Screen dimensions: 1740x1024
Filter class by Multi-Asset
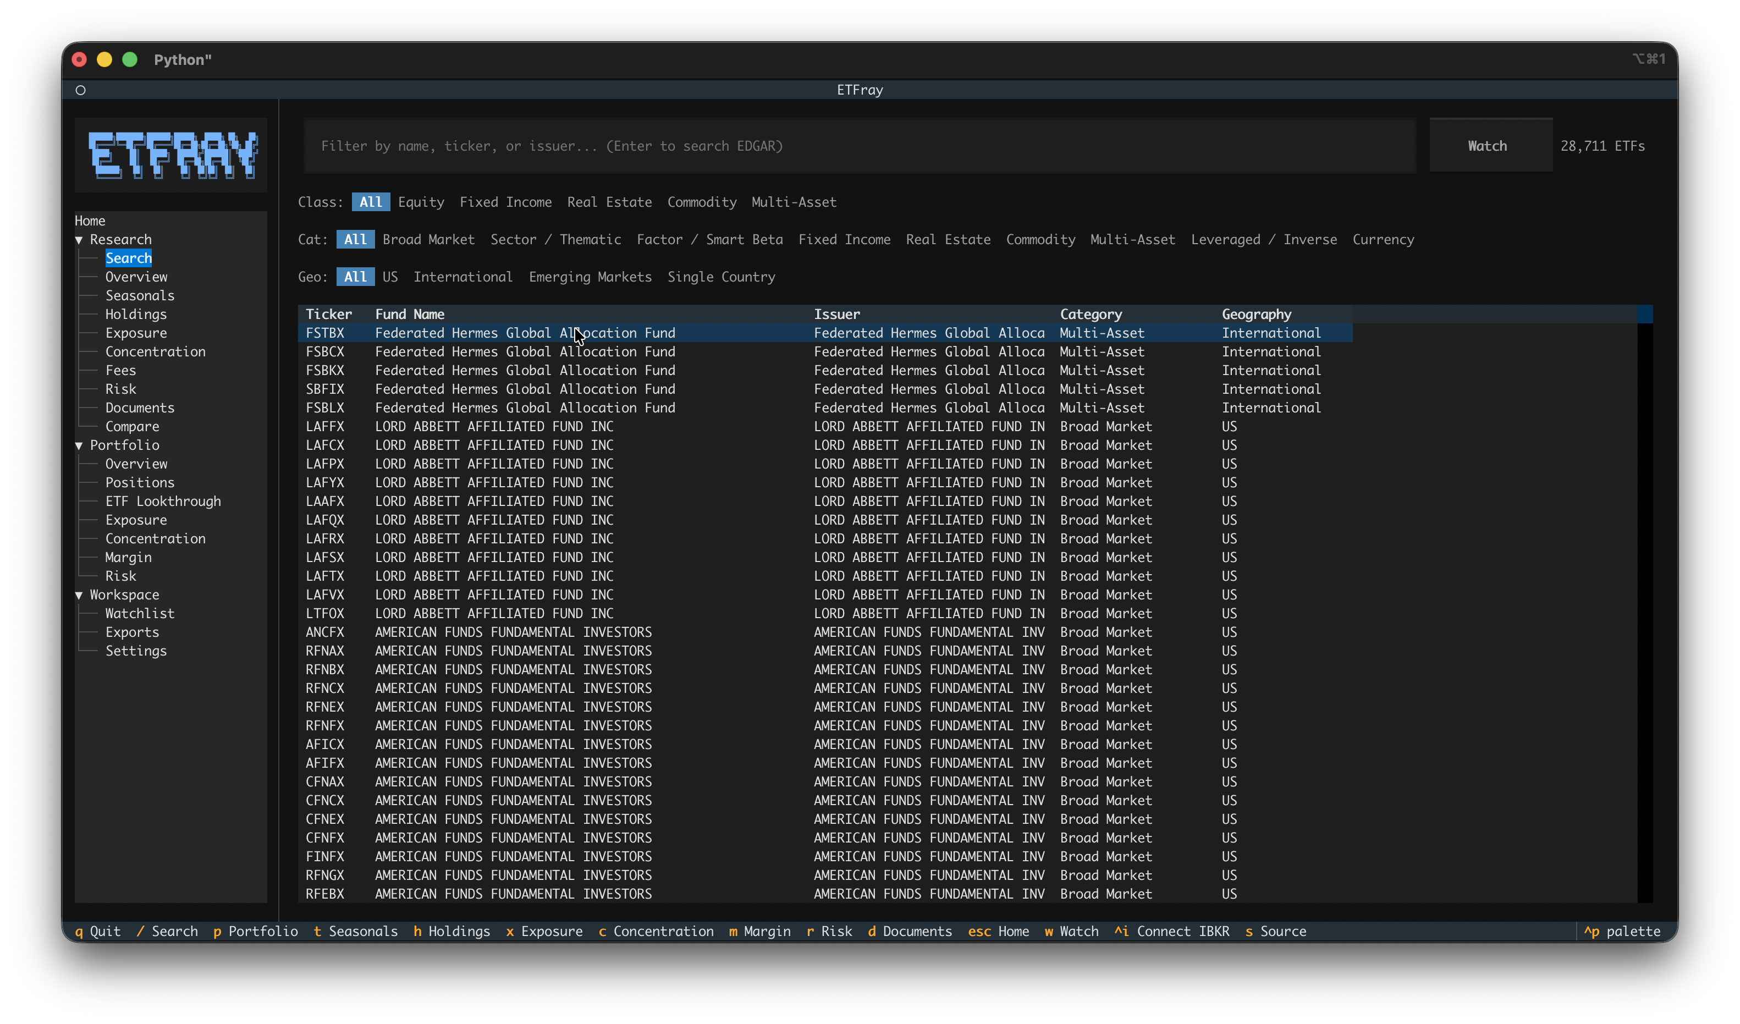click(x=794, y=202)
